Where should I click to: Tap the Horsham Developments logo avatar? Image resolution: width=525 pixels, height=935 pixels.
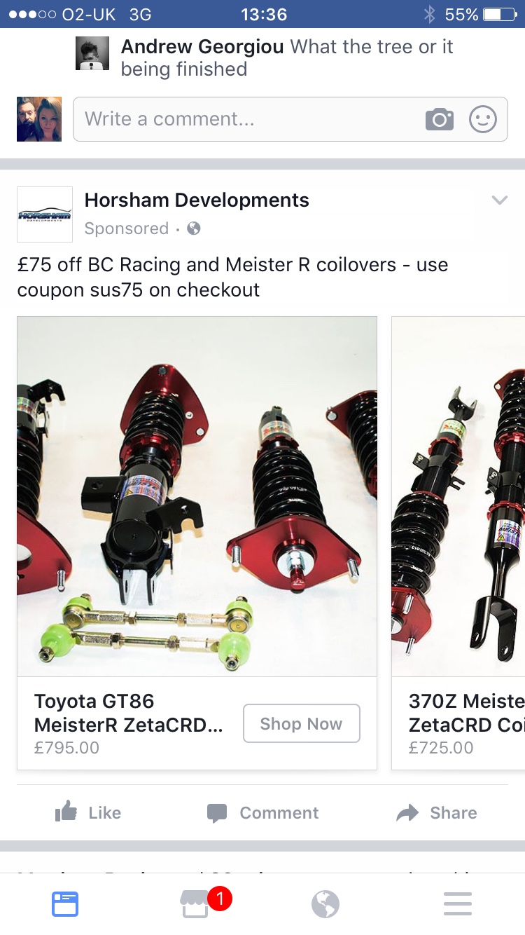pyautogui.click(x=45, y=214)
